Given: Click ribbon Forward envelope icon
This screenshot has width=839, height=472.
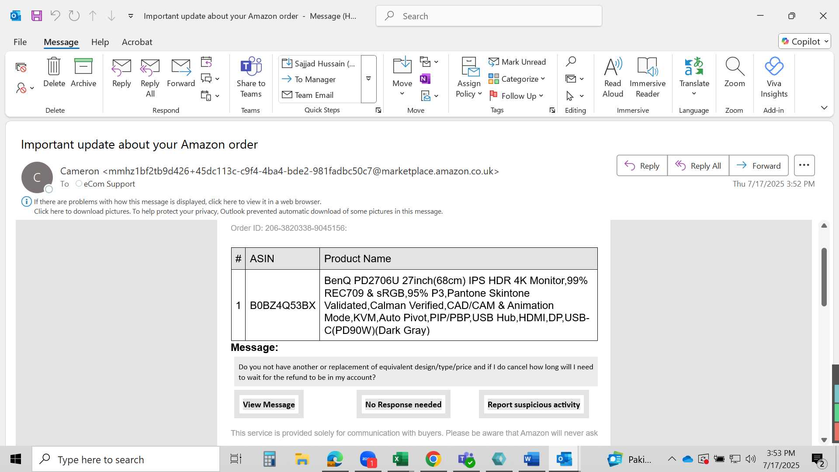Looking at the screenshot, I should [181, 73].
